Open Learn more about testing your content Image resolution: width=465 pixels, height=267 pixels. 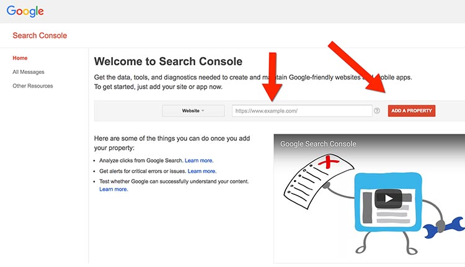(113, 189)
